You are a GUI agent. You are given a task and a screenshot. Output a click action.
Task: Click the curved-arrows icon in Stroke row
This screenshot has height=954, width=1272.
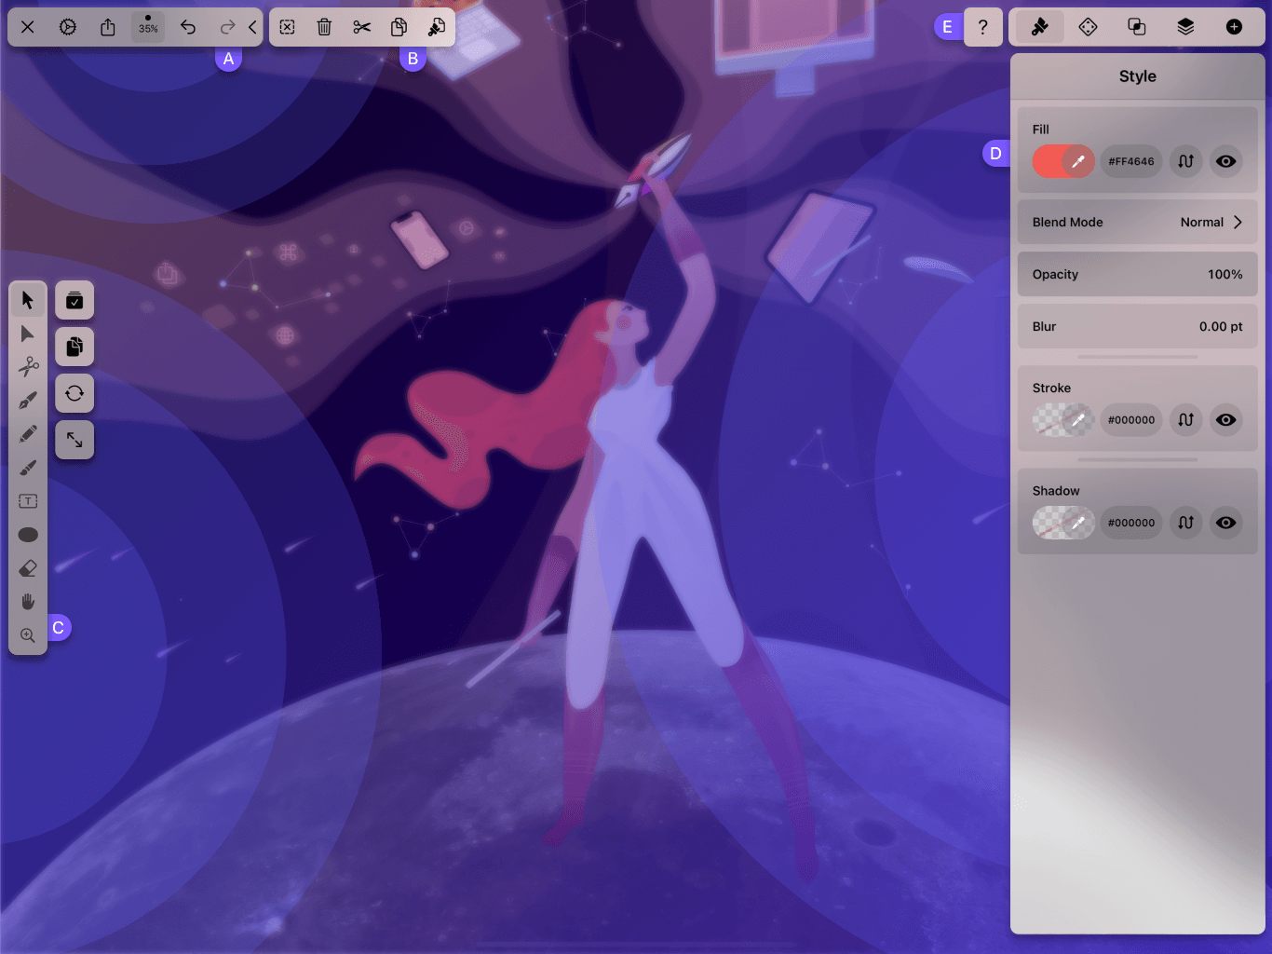[x=1185, y=420]
